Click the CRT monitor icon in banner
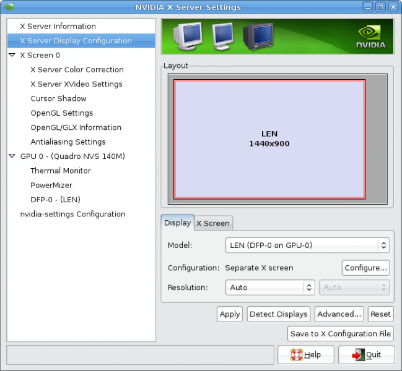The height and width of the screenshot is (371, 402). point(188,36)
